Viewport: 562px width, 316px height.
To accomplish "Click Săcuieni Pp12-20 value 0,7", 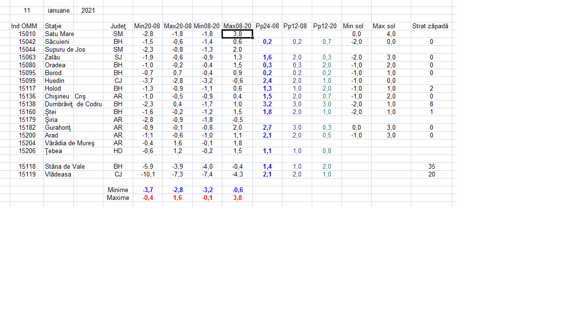I will click(326, 41).
